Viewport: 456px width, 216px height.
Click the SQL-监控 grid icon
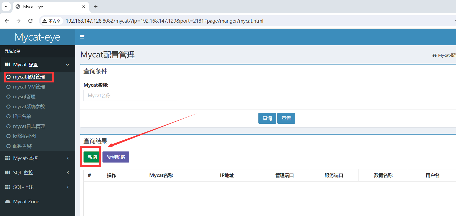click(x=8, y=173)
